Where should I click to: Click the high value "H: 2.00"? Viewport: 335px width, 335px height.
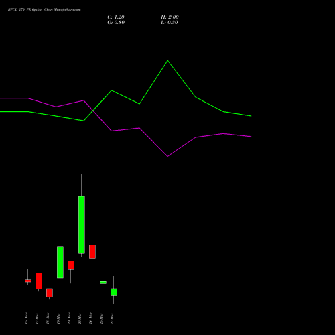click(170, 17)
